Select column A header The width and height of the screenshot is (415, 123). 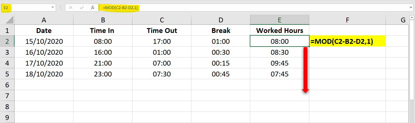tap(44, 20)
